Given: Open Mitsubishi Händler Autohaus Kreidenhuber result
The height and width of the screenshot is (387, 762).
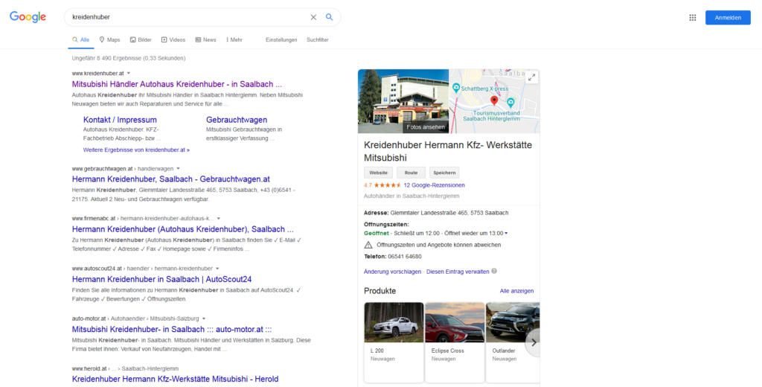Looking at the screenshot, I should coord(177,84).
